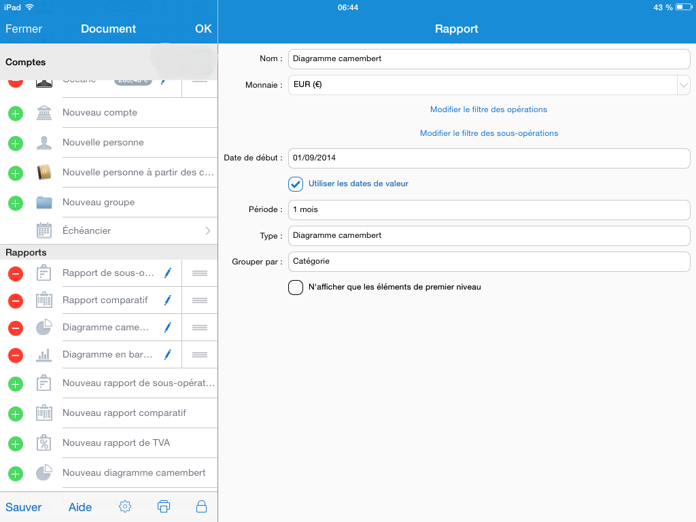696x522 pixels.
Task: Tap the red delete button beside Rapport comparatif
Action: click(x=16, y=300)
